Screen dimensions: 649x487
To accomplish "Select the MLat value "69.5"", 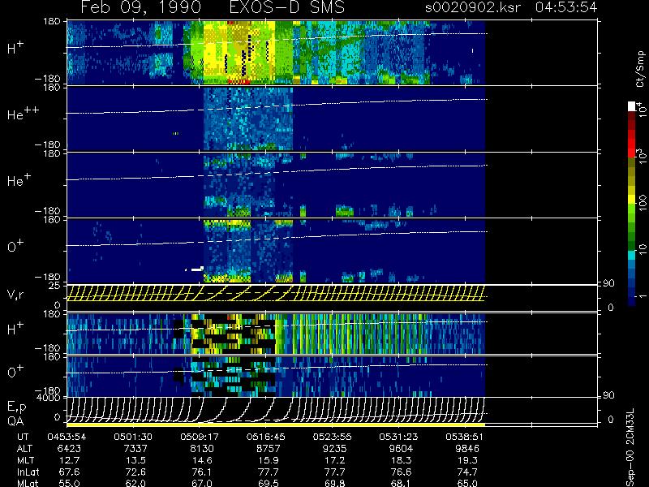I will tap(269, 483).
